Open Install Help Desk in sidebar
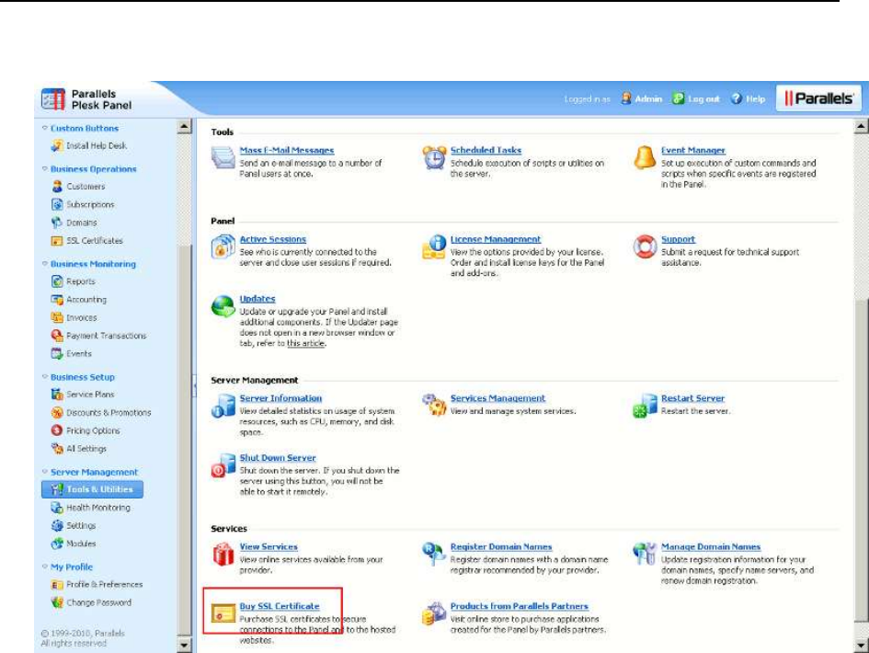 pyautogui.click(x=89, y=146)
